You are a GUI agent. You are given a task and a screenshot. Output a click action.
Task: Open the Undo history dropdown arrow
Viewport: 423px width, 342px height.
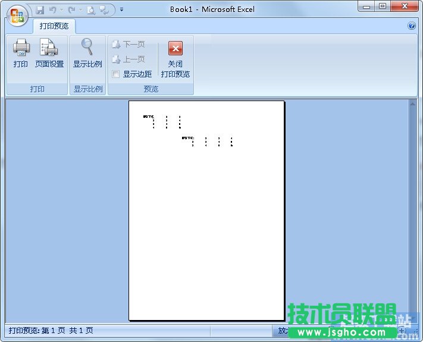[x=61, y=10]
